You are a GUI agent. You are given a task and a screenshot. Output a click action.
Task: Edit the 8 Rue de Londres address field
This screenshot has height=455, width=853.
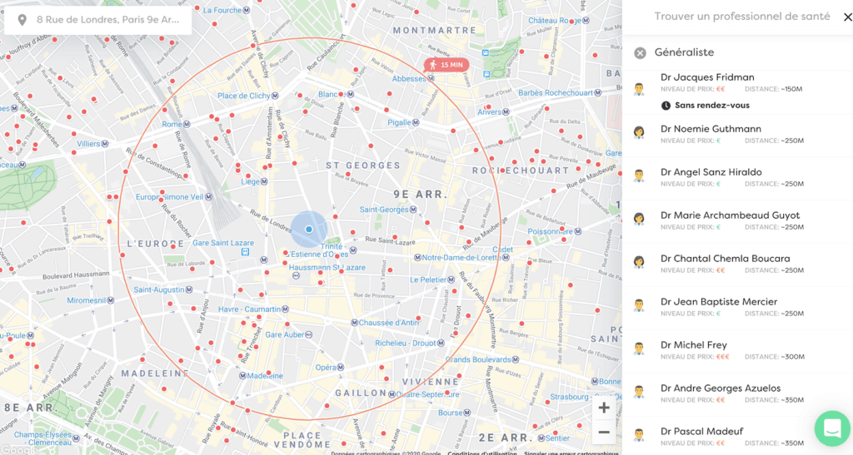[107, 19]
